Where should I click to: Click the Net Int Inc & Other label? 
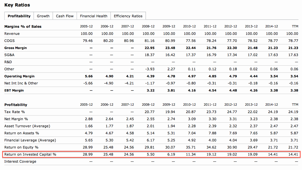click(x=21, y=83)
